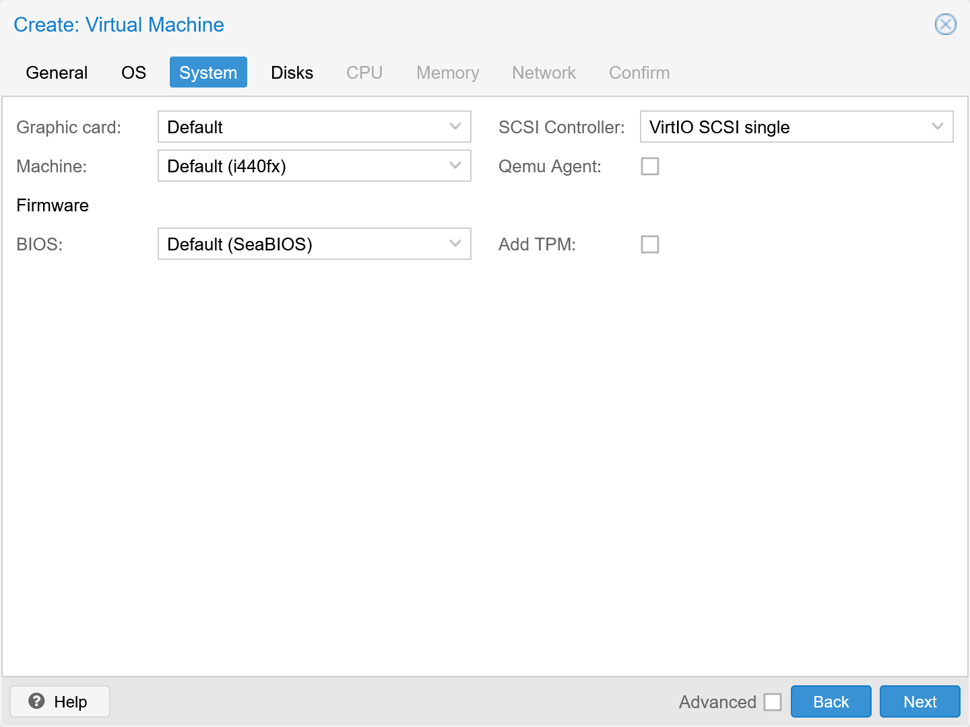970x727 pixels.
Task: Click the Help button
Action: click(x=59, y=701)
